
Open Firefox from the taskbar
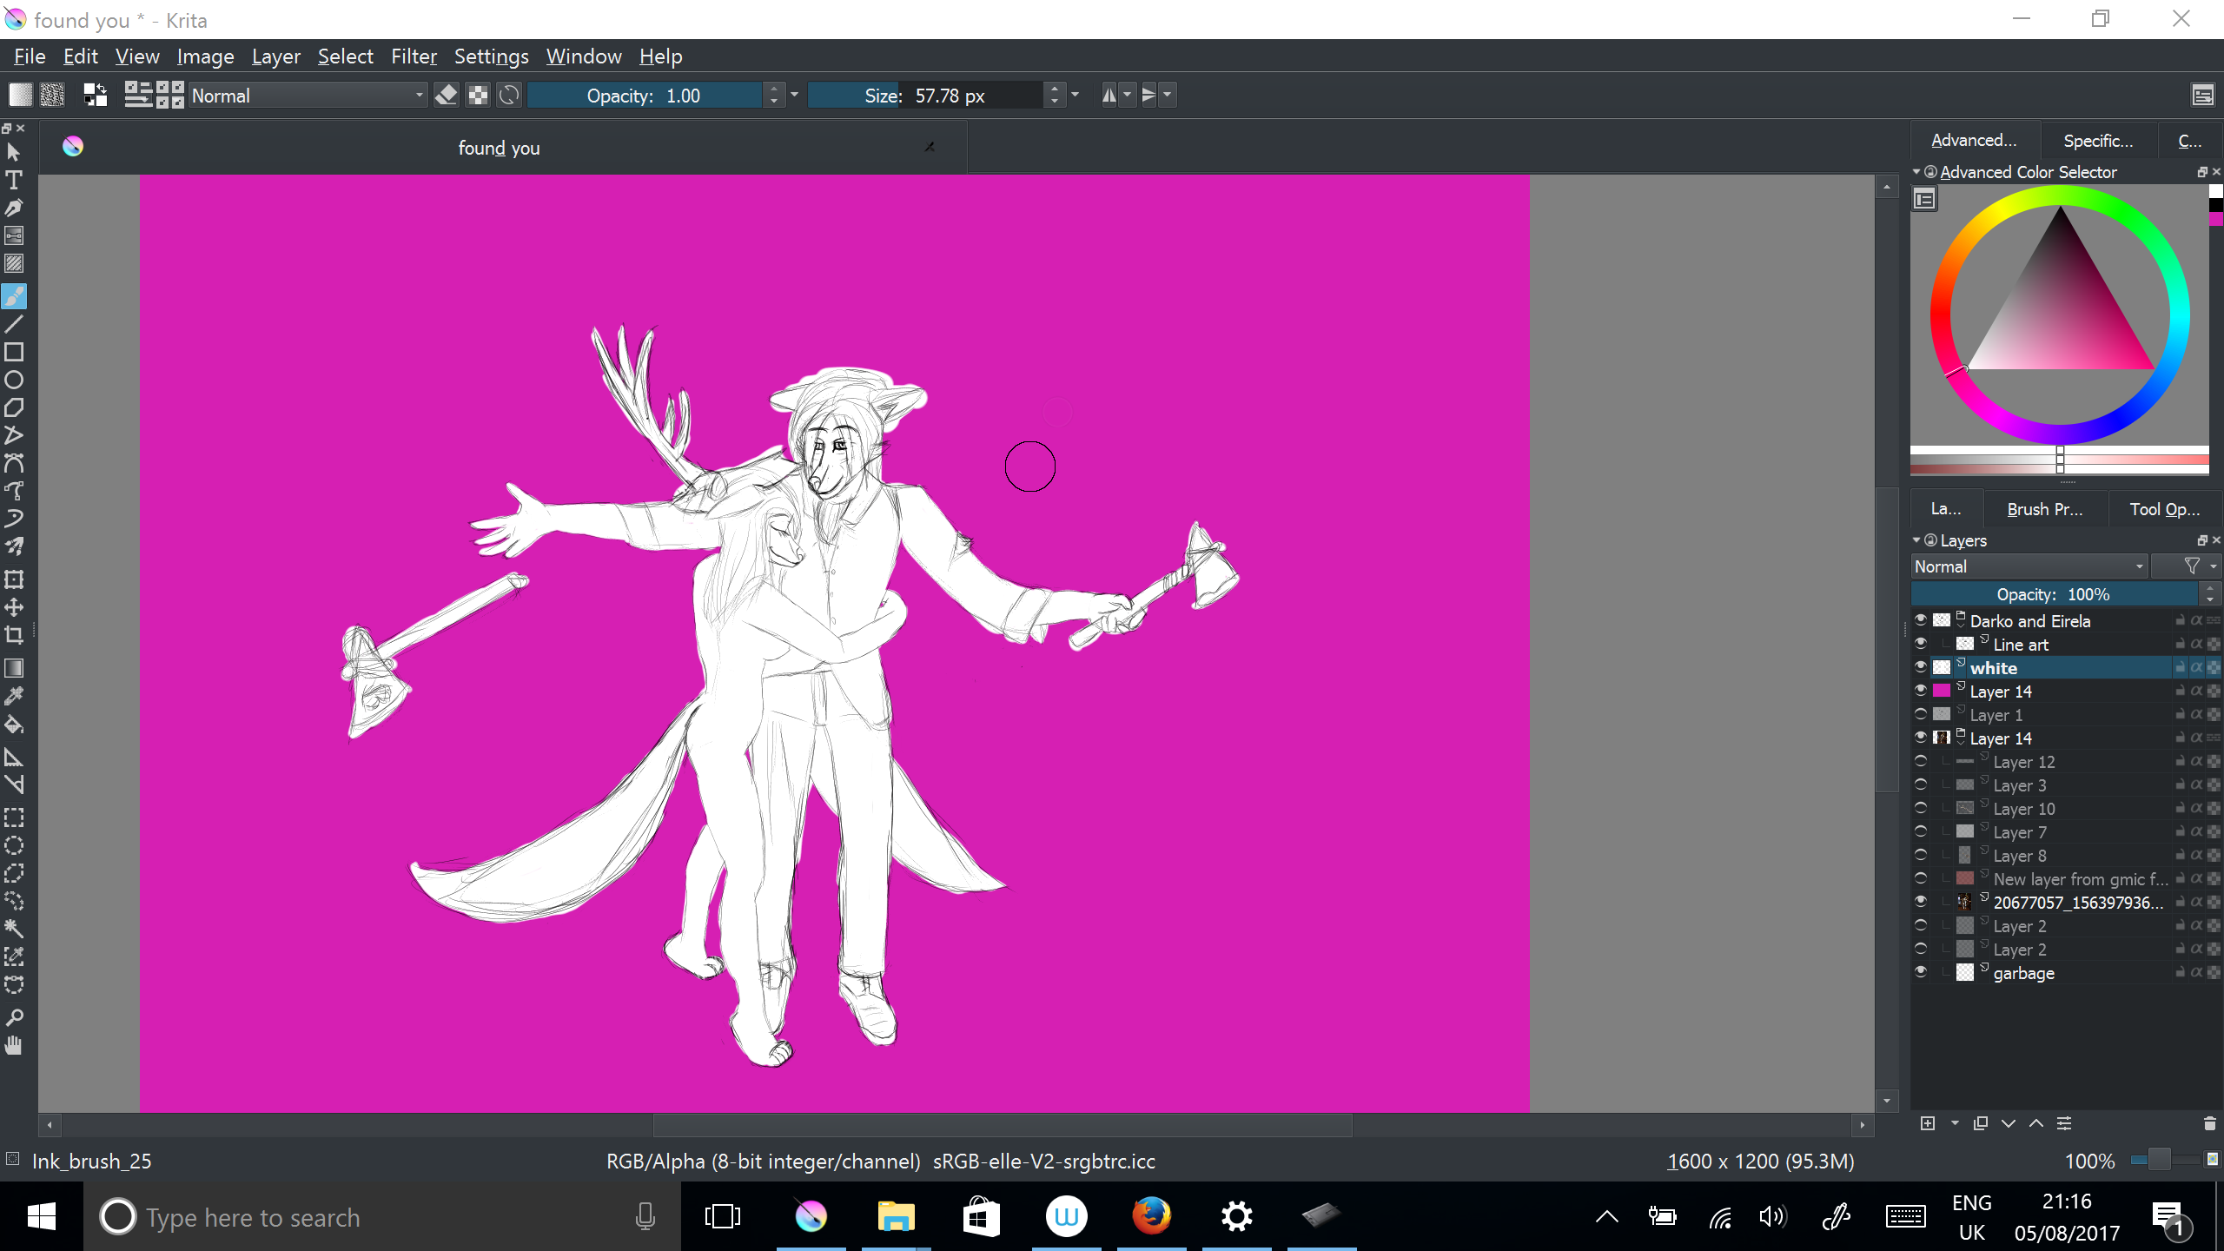tap(1151, 1216)
